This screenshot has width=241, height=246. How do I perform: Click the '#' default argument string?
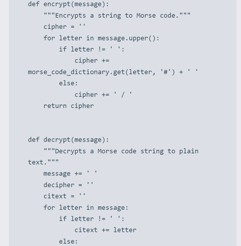(x=165, y=72)
